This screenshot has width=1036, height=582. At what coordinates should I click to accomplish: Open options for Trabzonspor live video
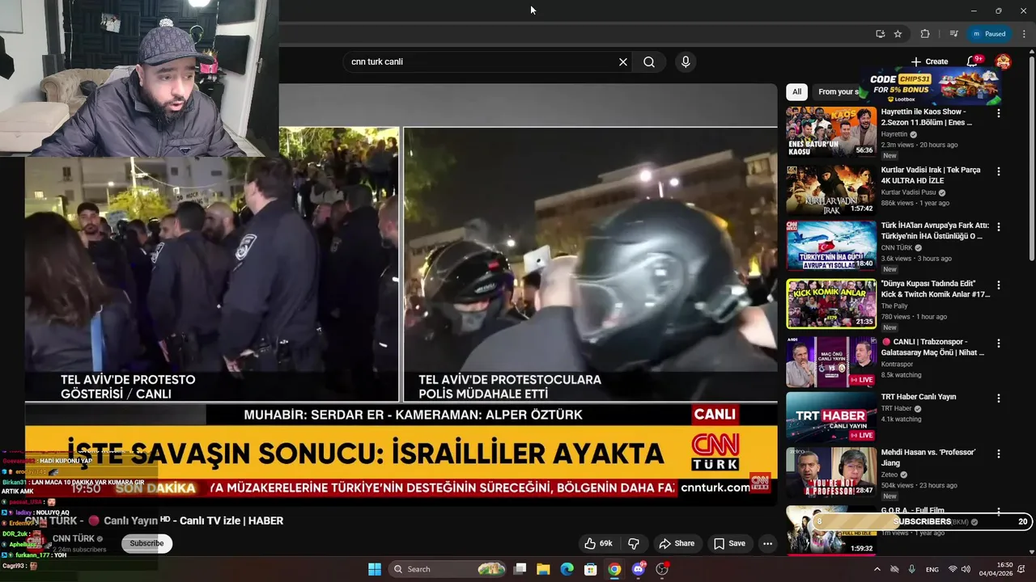[998, 344]
